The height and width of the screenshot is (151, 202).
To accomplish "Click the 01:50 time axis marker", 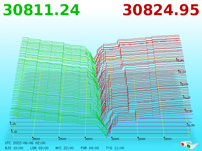I will [x=191, y=125].
